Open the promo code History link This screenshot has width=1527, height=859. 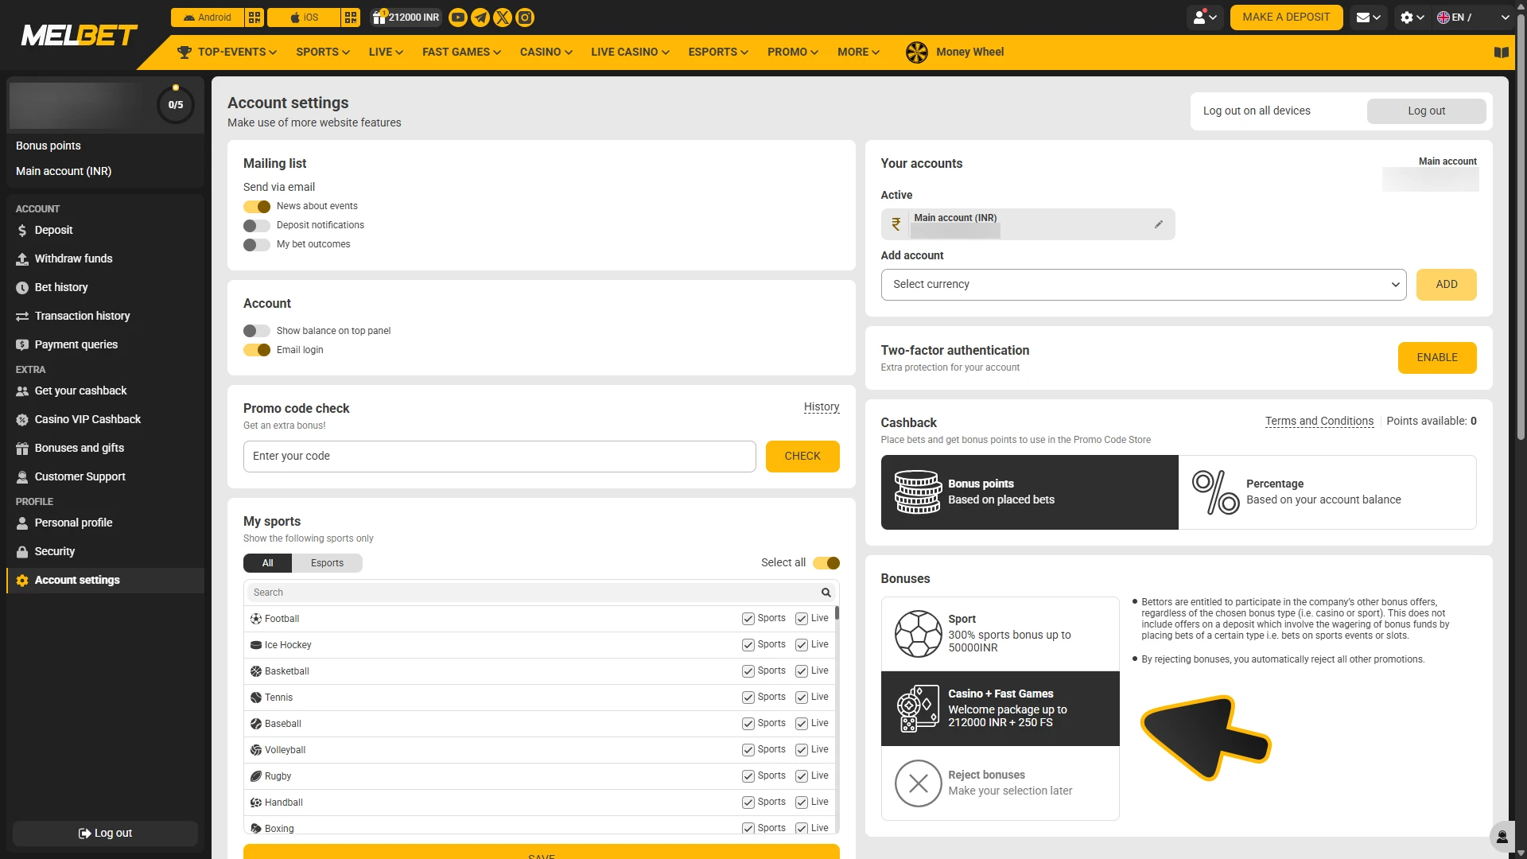(x=822, y=407)
